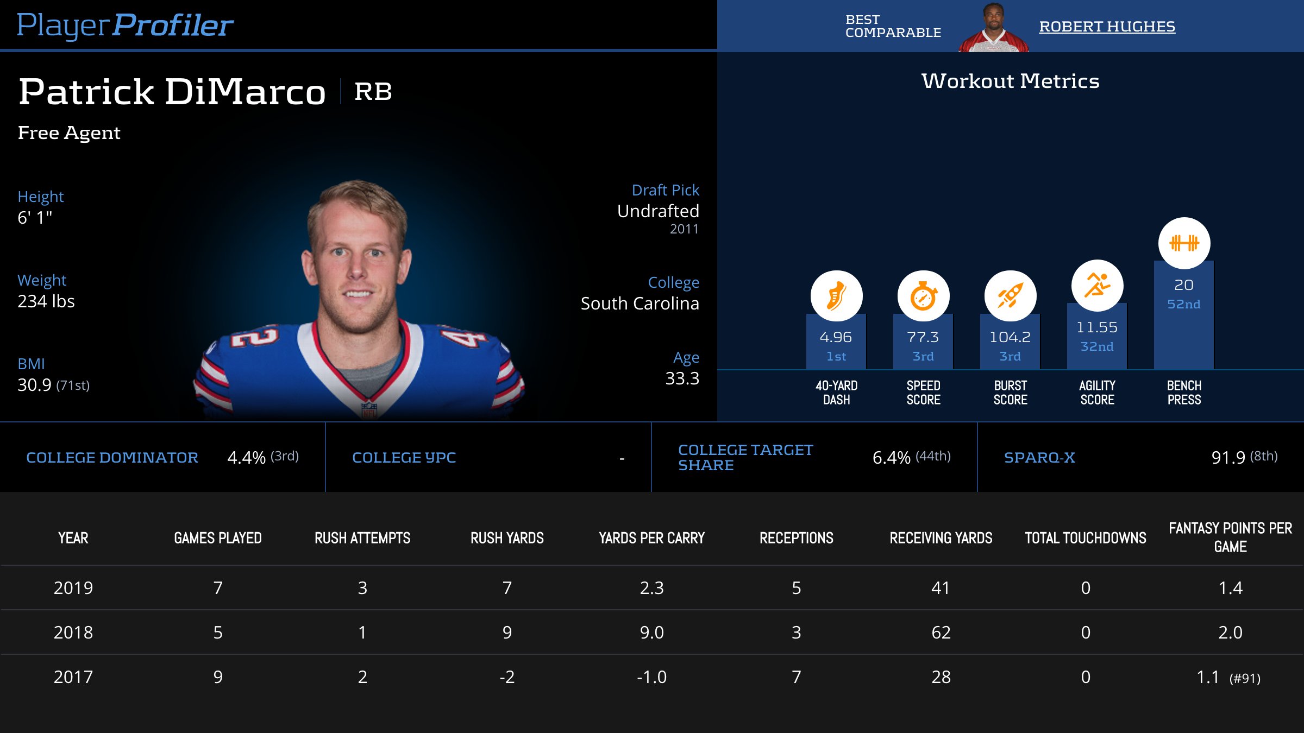Click the College Target Share label
The image size is (1304, 733).
tap(745, 457)
